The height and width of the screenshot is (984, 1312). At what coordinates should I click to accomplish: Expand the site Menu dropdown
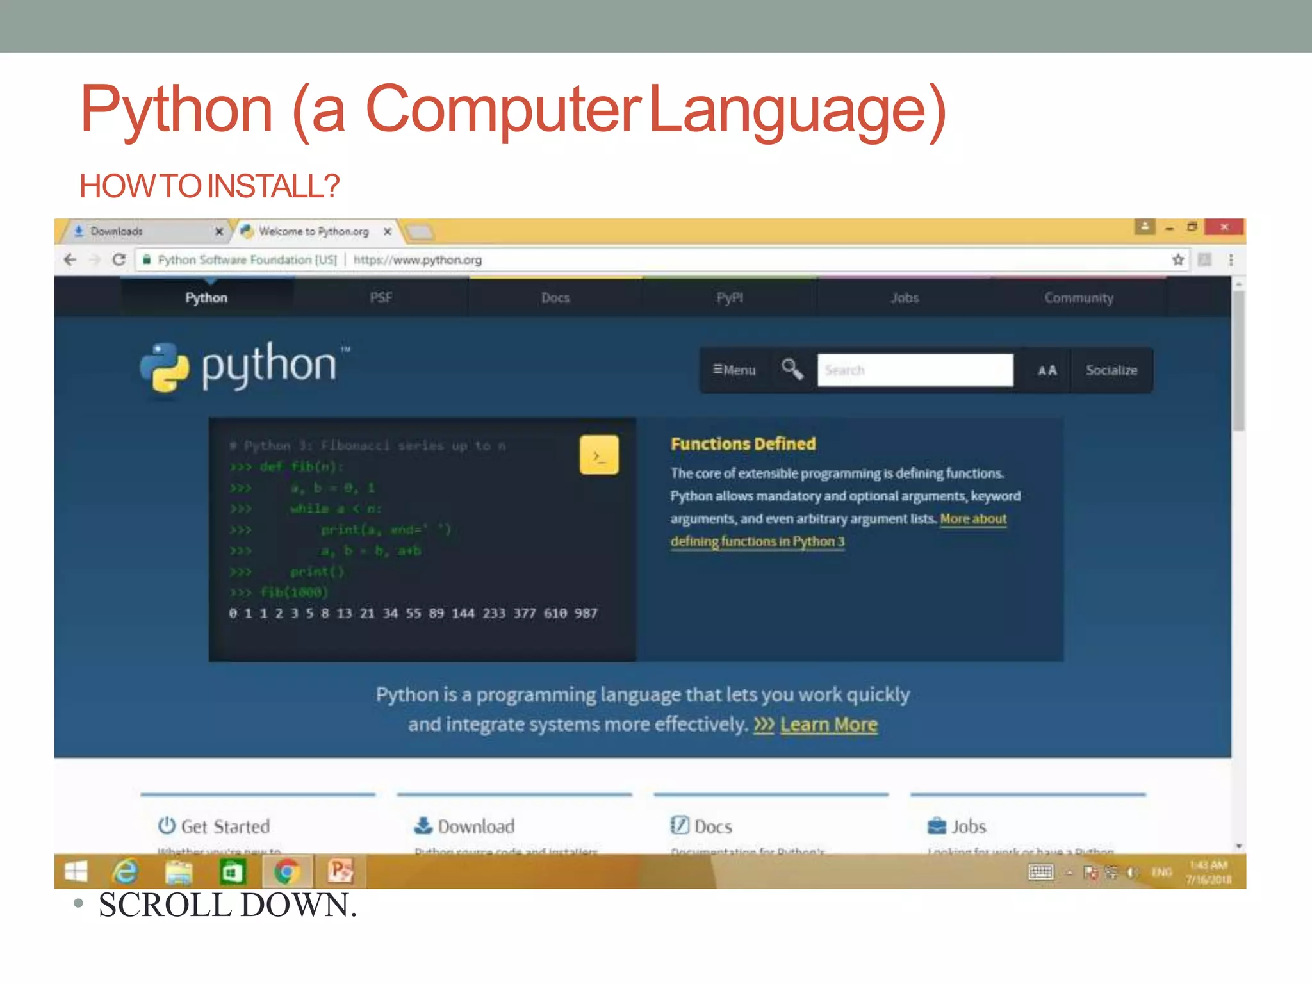point(735,370)
